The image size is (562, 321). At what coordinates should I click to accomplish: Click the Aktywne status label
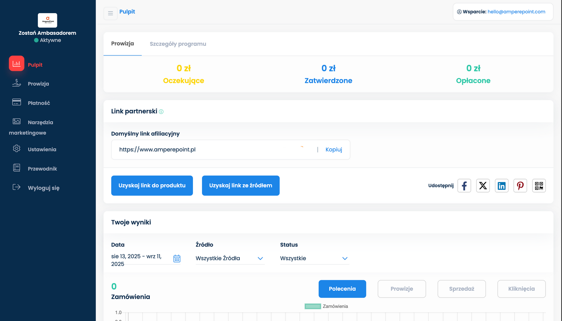click(51, 40)
